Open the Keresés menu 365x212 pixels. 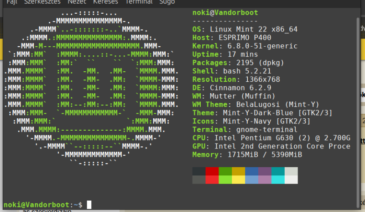105,2
